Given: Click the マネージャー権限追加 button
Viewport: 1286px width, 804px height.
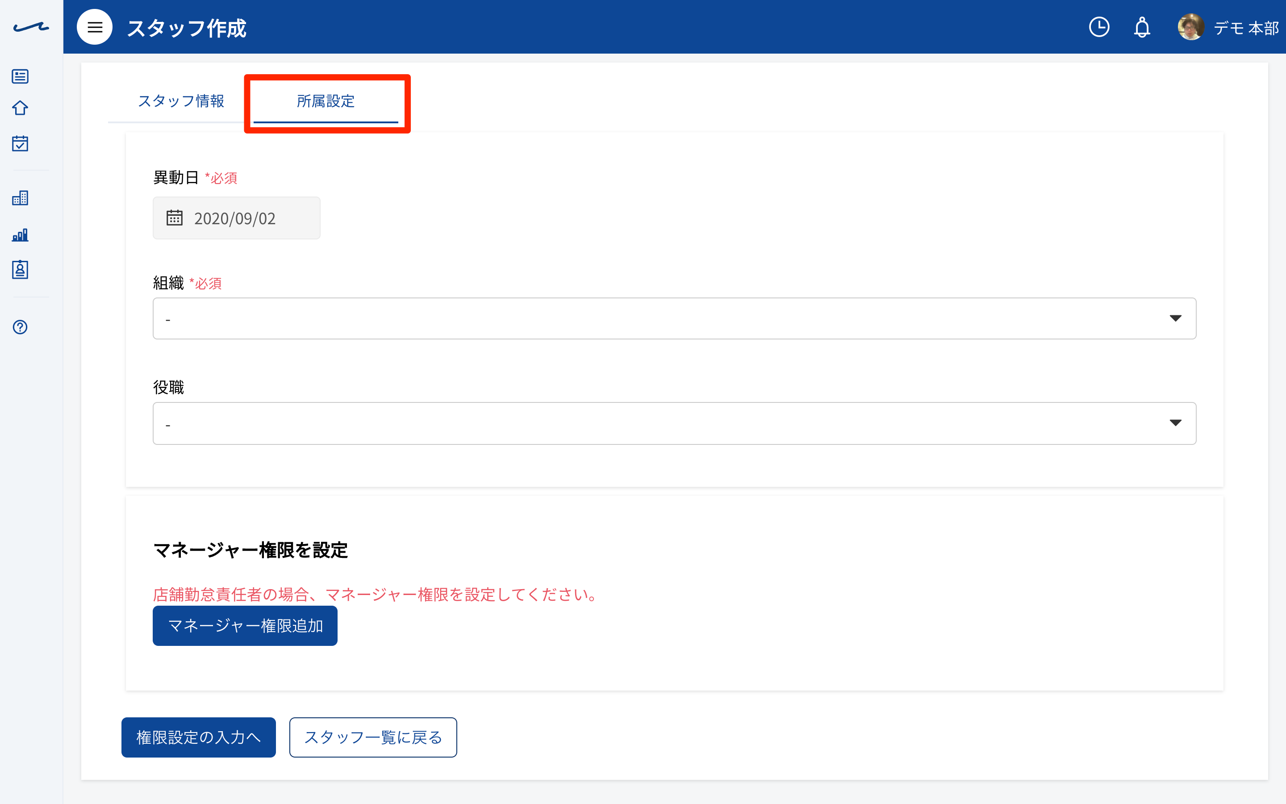Looking at the screenshot, I should point(245,626).
